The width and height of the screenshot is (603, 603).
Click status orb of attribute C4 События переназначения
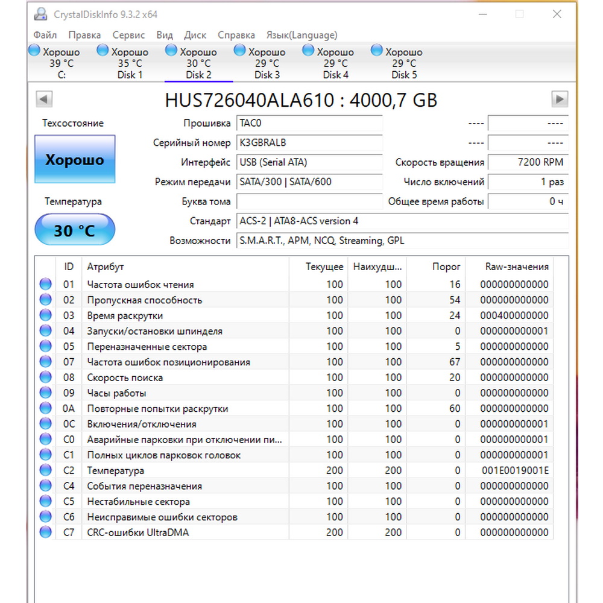click(x=45, y=485)
